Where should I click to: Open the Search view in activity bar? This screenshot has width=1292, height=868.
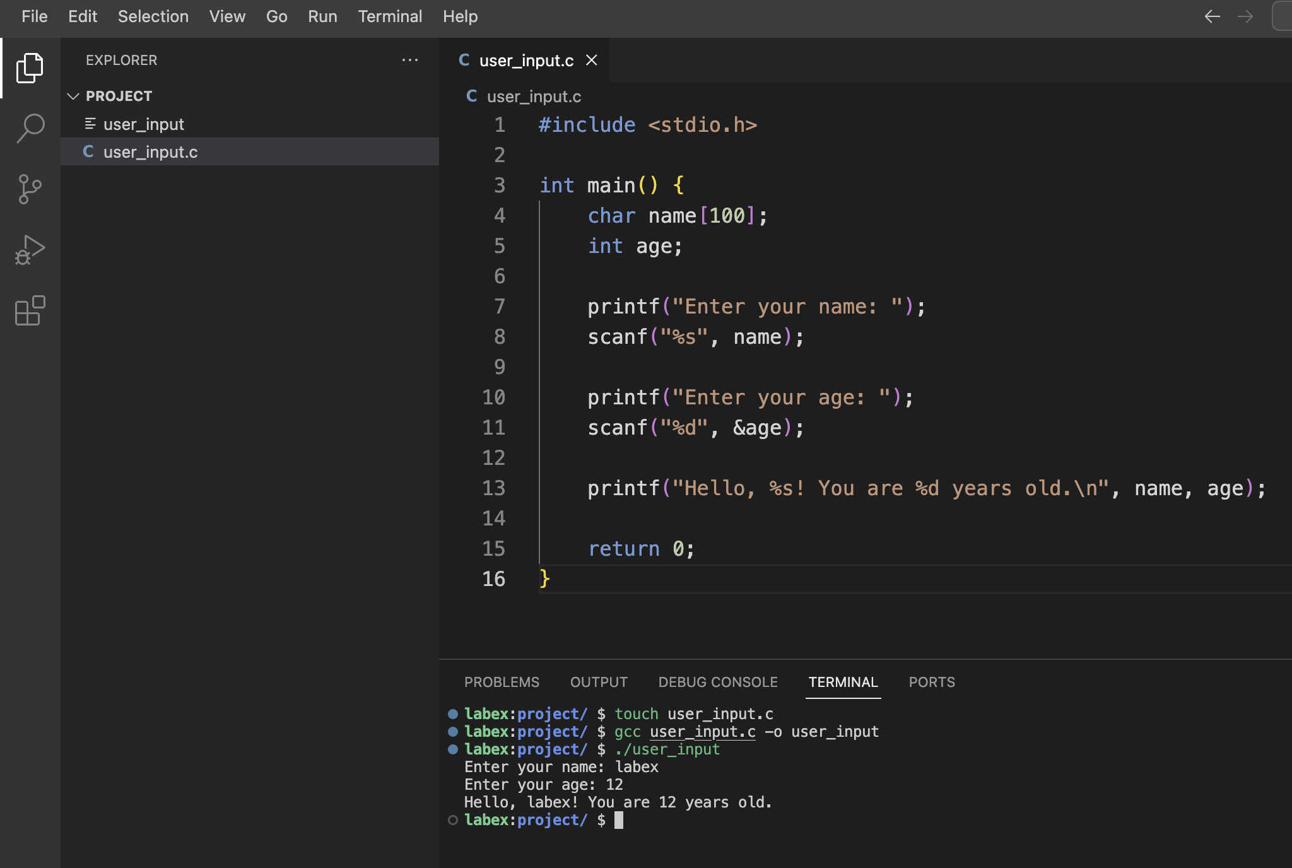pyautogui.click(x=30, y=128)
